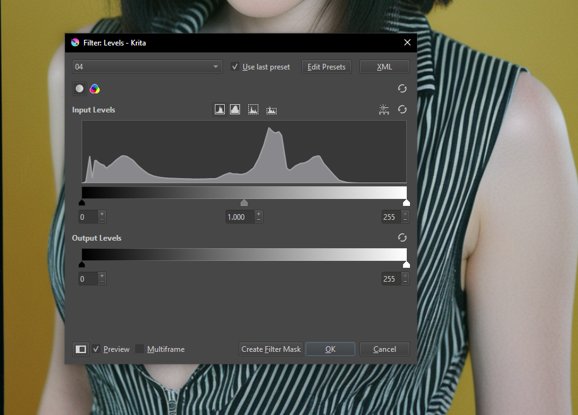578x415 pixels.
Task: Click the Krita logo in title bar
Action: (75, 43)
